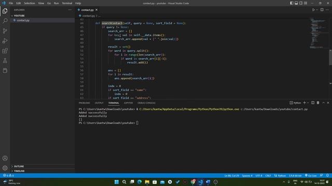Click errors and warnings count in status bar
The image size is (332, 186).
8,176
